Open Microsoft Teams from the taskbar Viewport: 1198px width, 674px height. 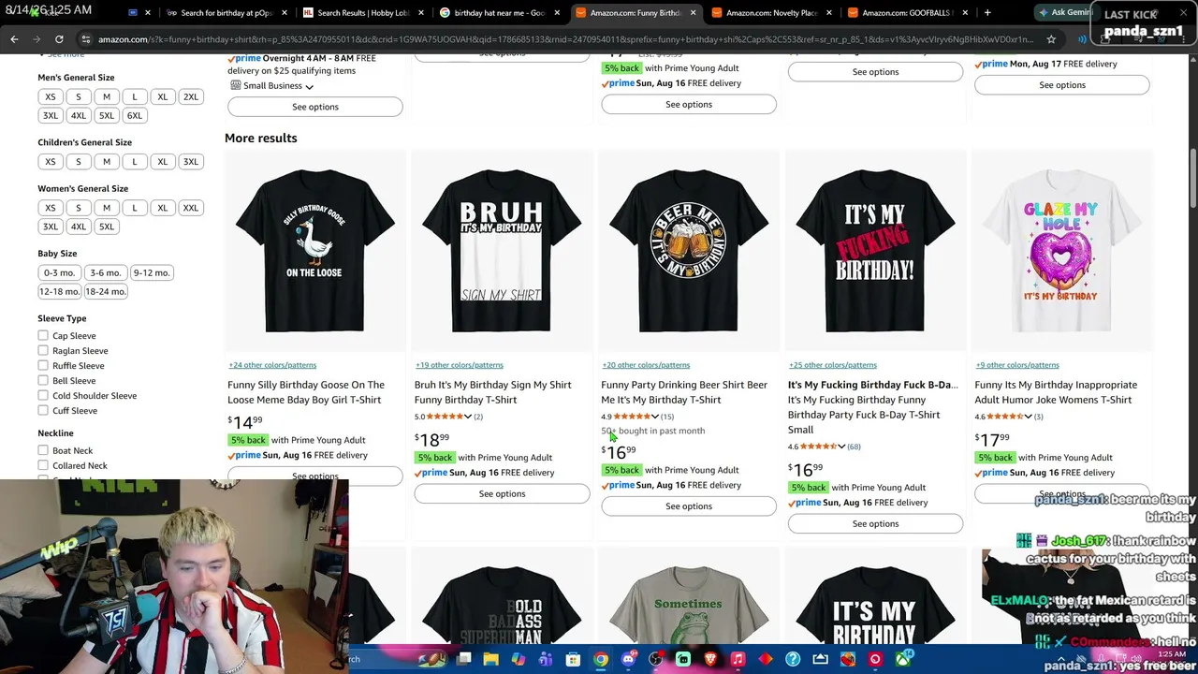coord(546,659)
